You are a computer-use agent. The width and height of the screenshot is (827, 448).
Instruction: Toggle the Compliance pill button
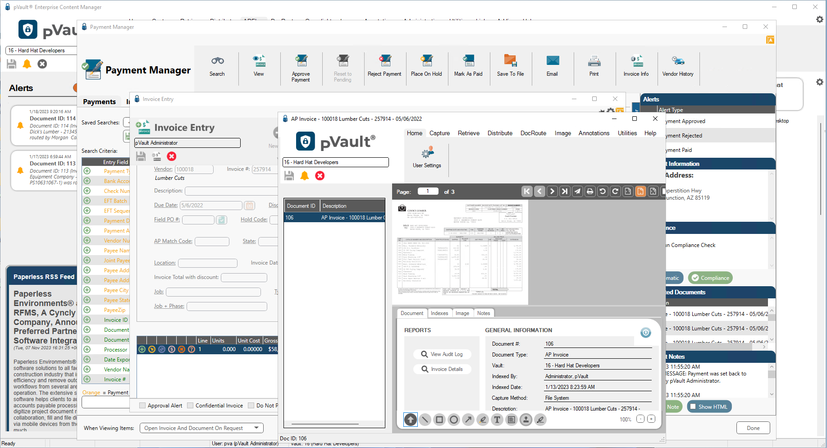tap(710, 278)
